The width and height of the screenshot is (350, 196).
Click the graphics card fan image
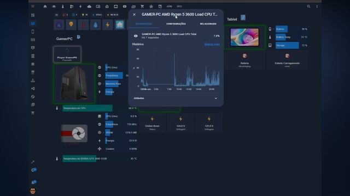[74, 133]
